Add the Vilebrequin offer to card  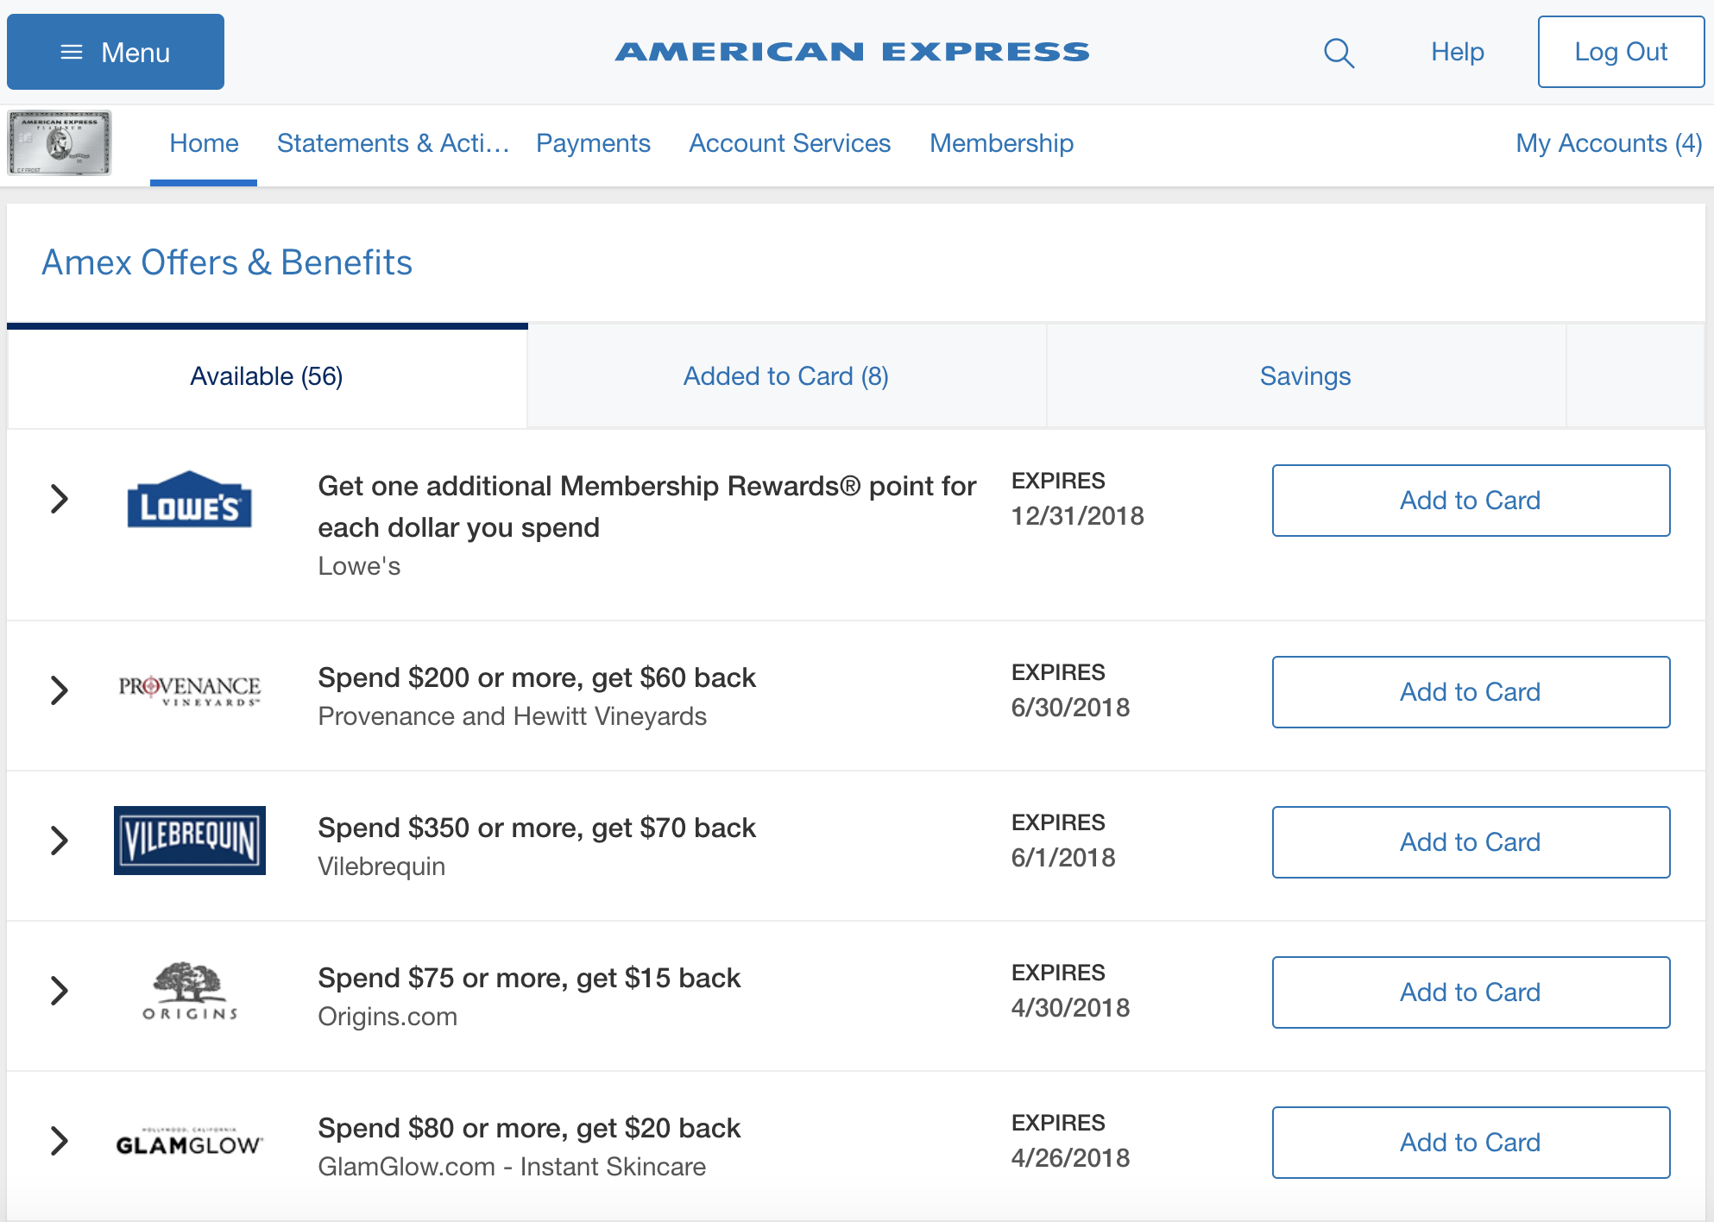pyautogui.click(x=1471, y=842)
